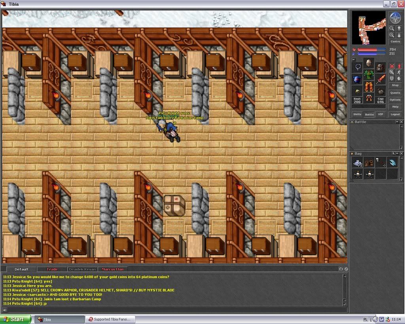Minimize the Battle panel
Image resolution: width=405 pixels, height=324 pixels.
397,122
